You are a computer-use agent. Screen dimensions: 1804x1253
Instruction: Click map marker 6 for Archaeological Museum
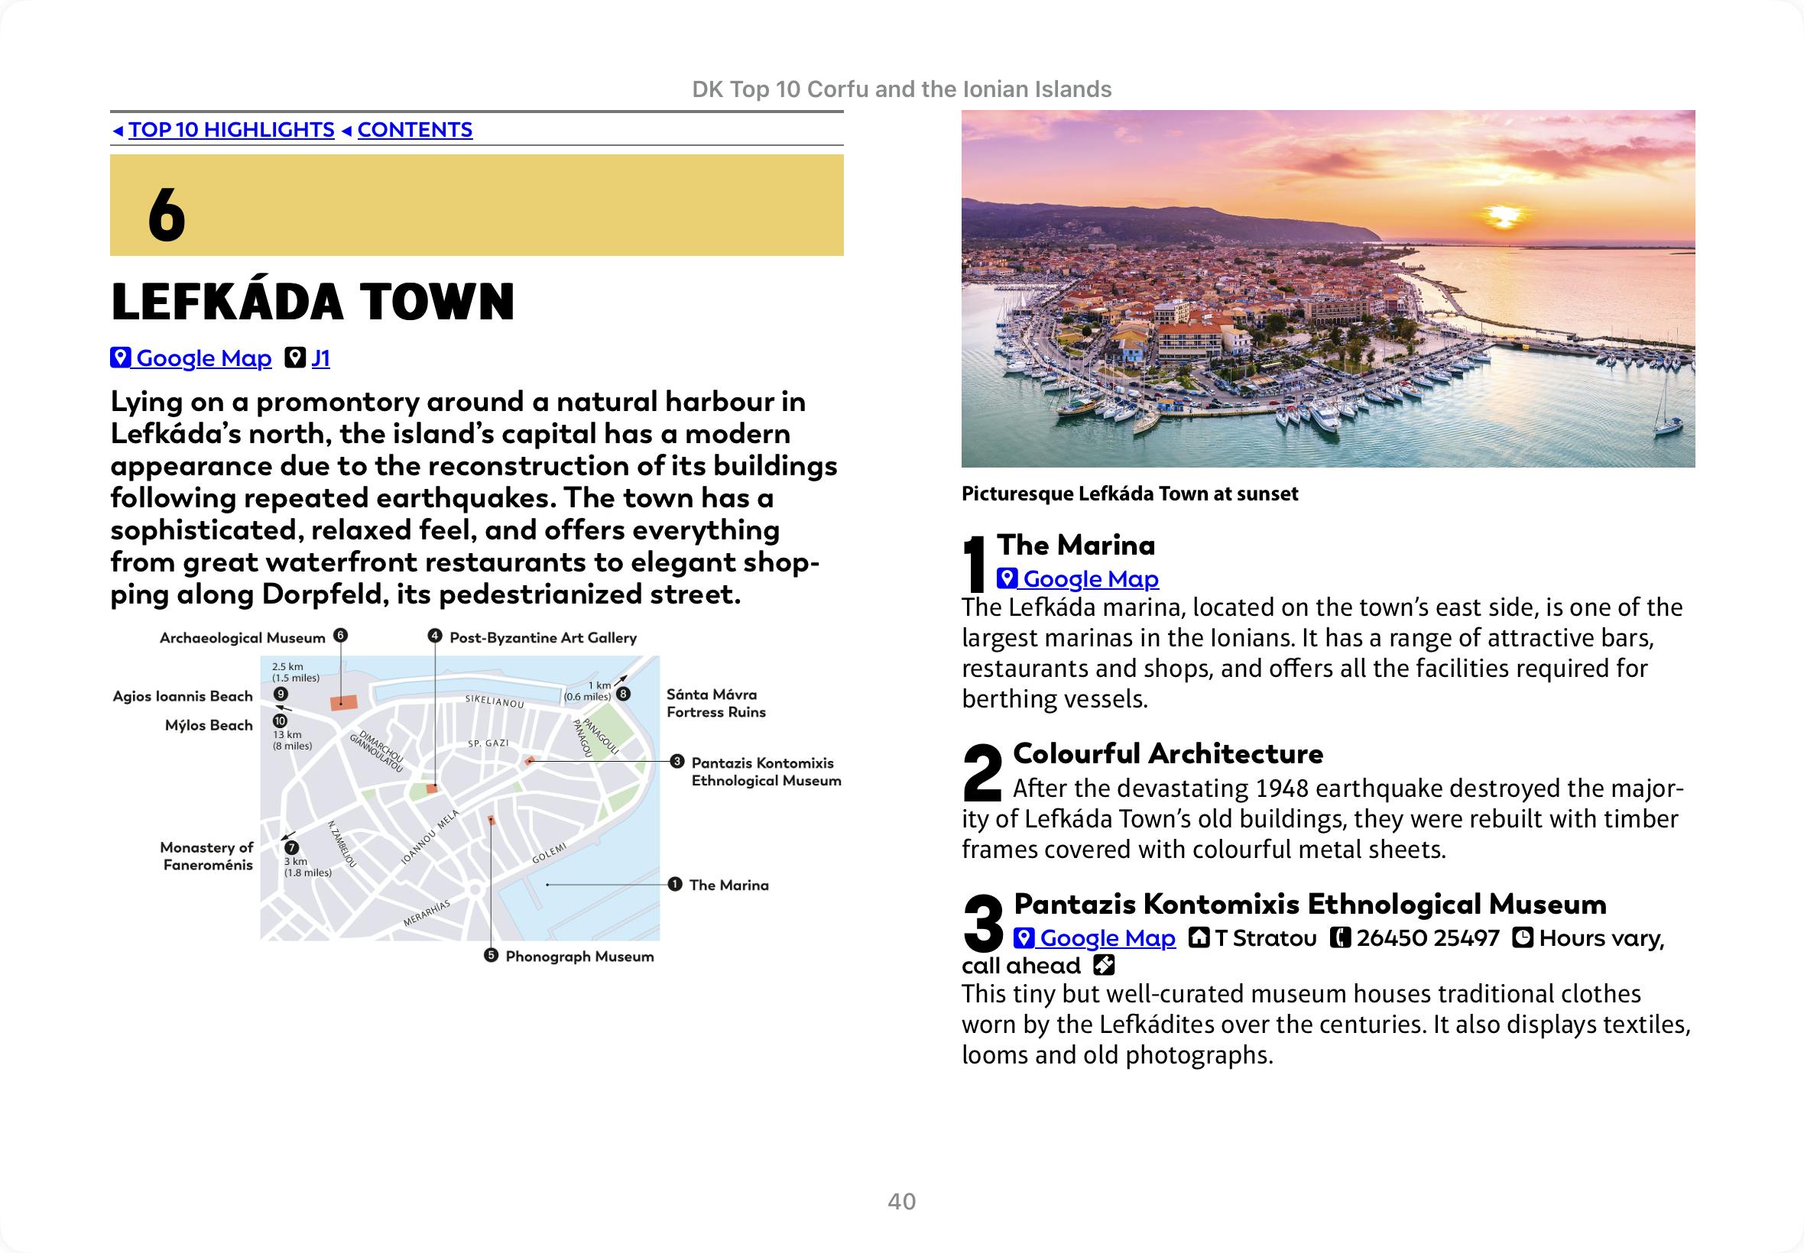pos(340,636)
